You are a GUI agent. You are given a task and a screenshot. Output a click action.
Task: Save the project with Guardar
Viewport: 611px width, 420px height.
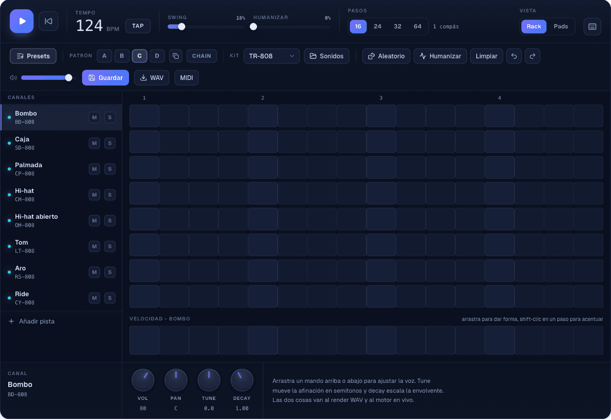coord(105,78)
